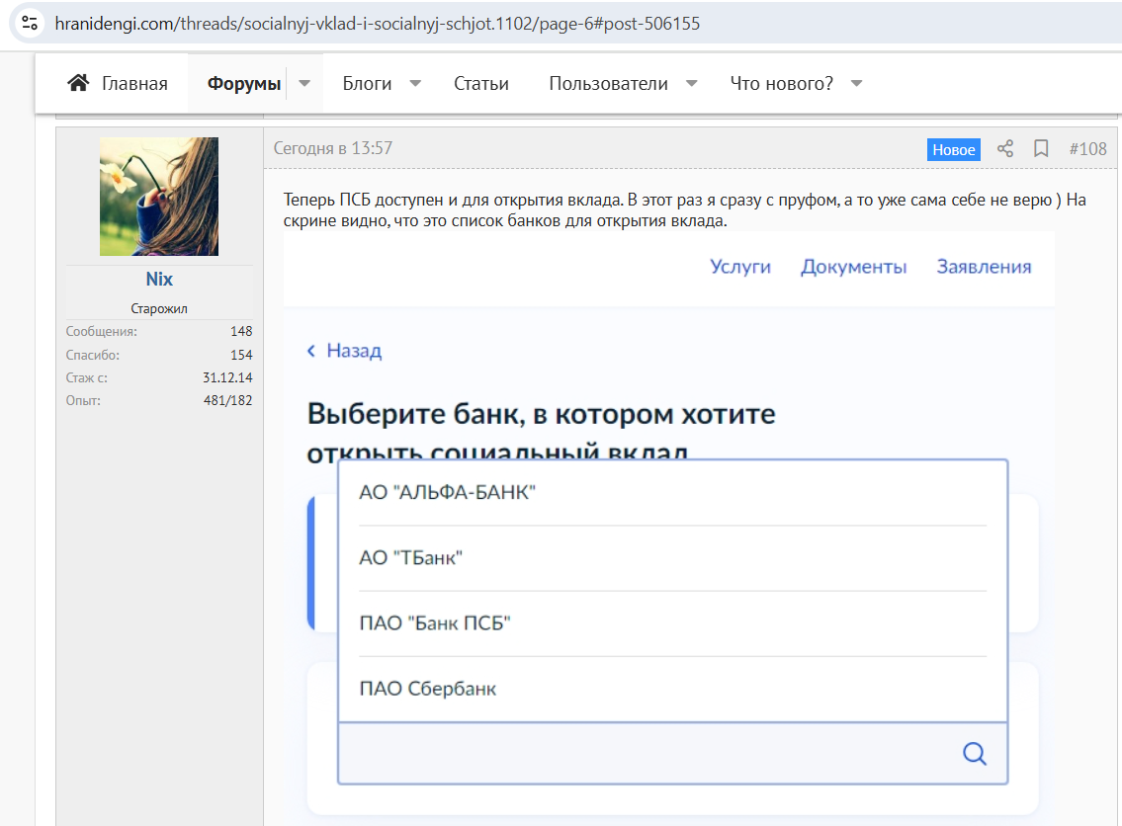Click the Услуги link in screenshot

pos(739,267)
